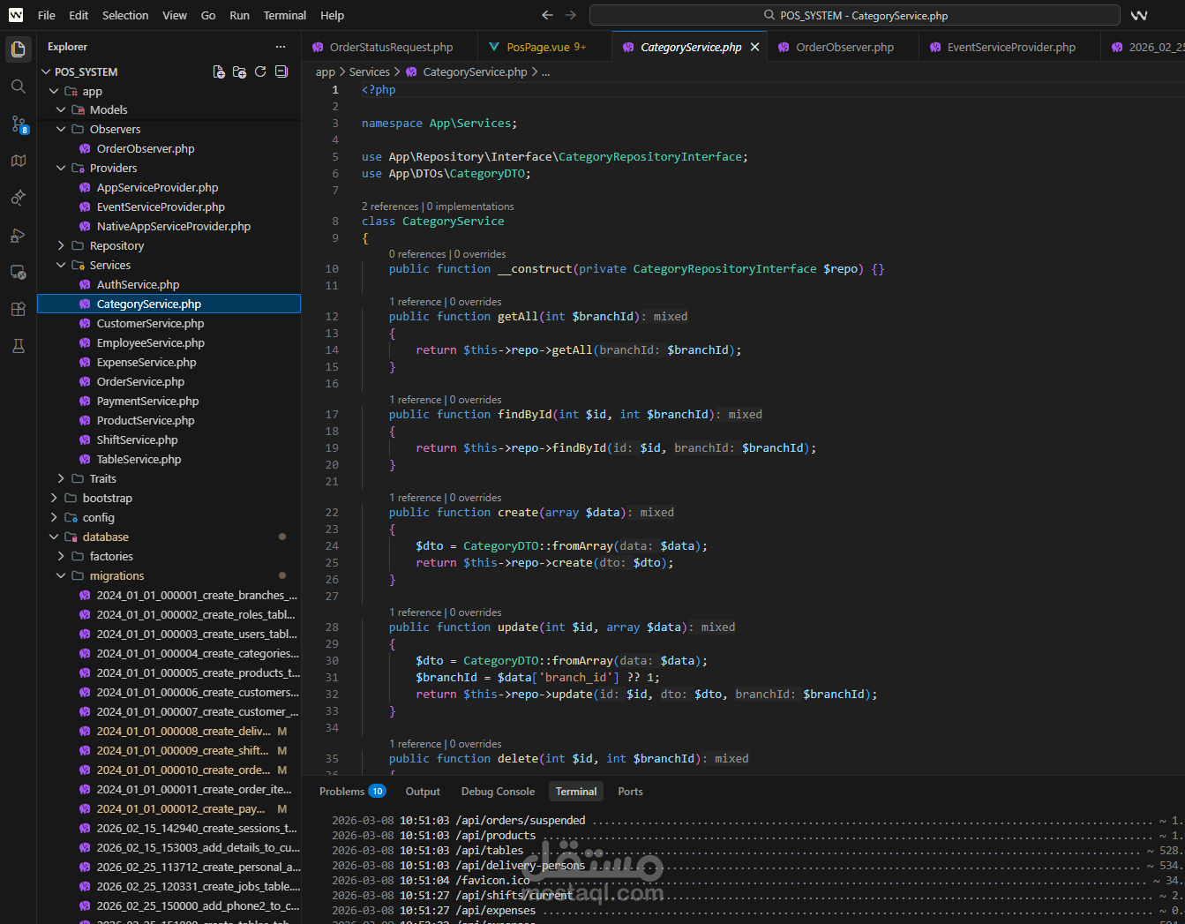Screen dimensions: 1185x924
Task: Click the POS_SYSTEM command center search box
Action: point(854,15)
